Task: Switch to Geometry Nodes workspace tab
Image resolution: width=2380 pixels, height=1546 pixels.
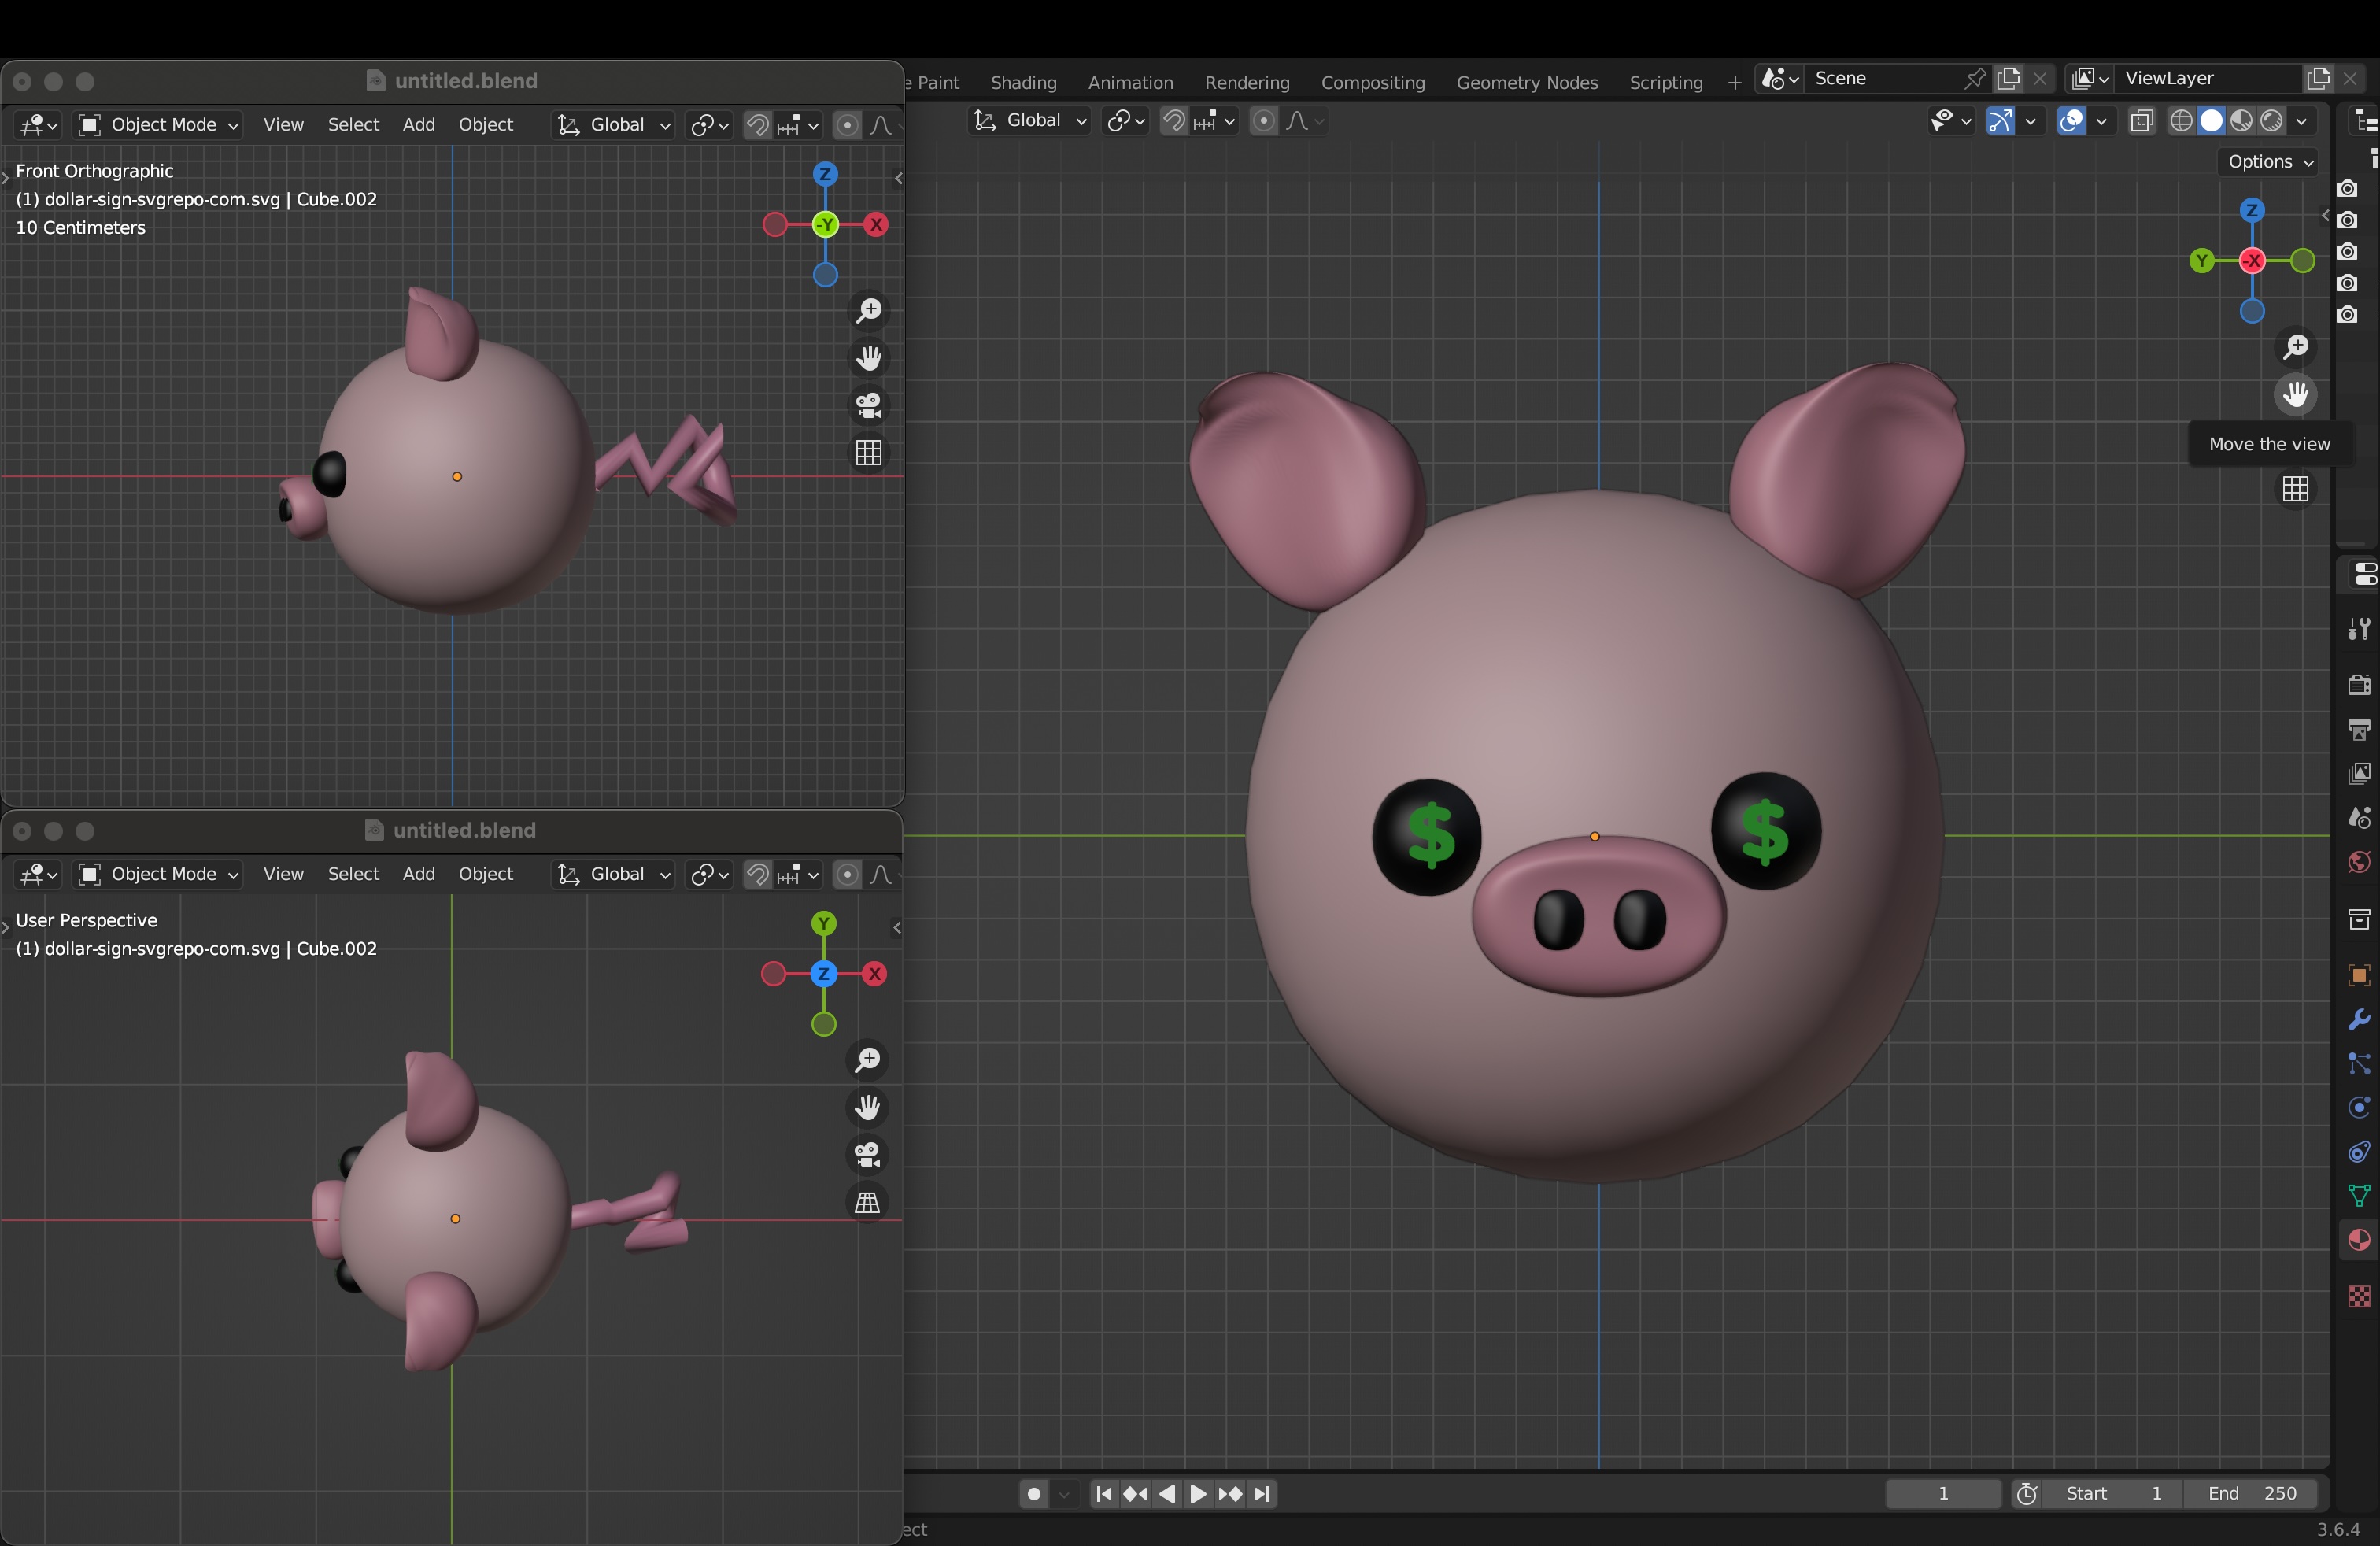Action: click(1526, 82)
